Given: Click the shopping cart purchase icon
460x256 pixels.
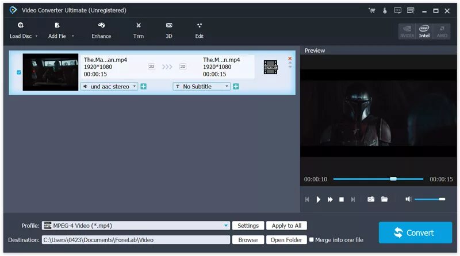Looking at the screenshot, I should click(x=372, y=11).
